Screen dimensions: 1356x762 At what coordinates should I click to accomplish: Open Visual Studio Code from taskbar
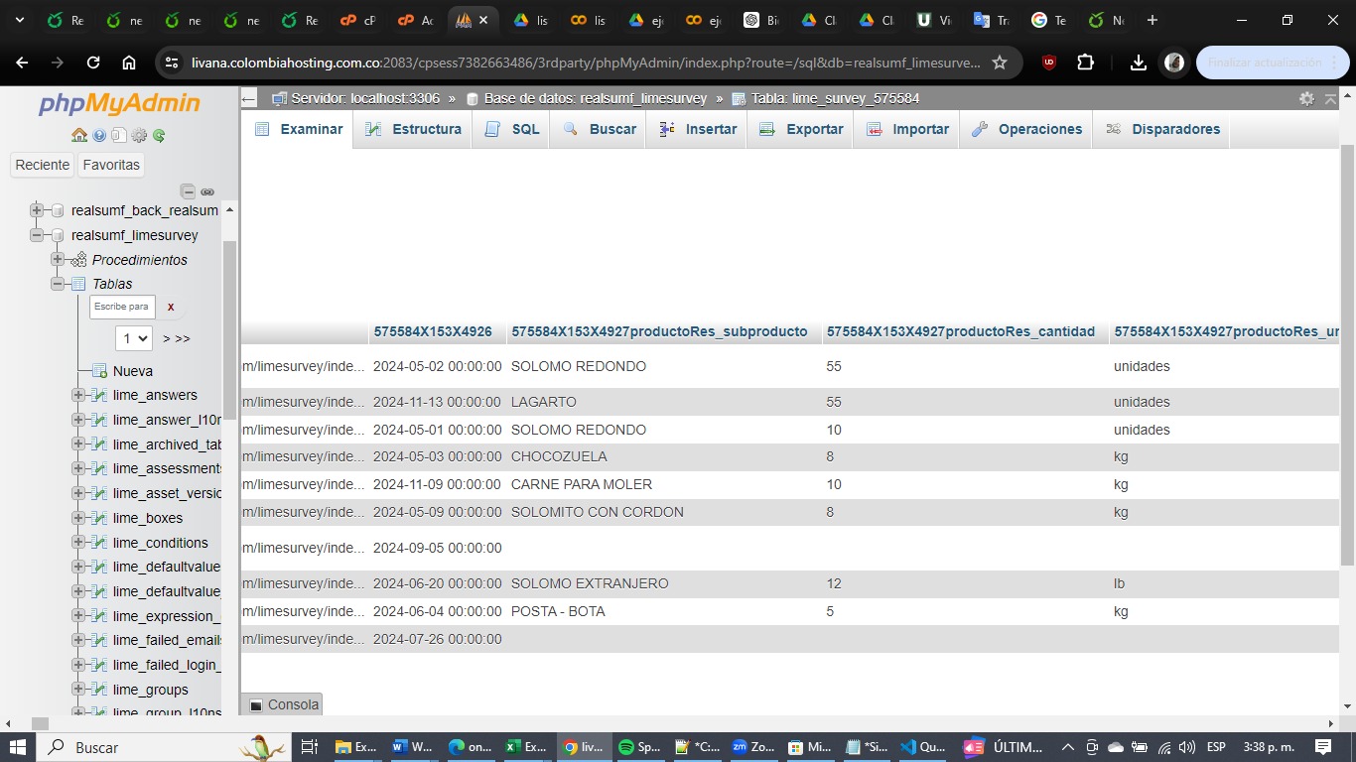[x=921, y=747]
